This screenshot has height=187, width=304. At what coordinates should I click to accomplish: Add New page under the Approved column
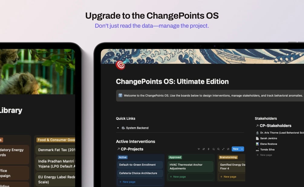click(x=191, y=177)
